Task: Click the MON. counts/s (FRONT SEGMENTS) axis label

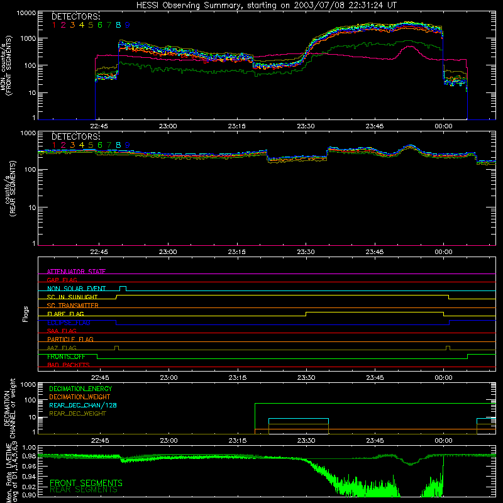Action: tap(6, 65)
